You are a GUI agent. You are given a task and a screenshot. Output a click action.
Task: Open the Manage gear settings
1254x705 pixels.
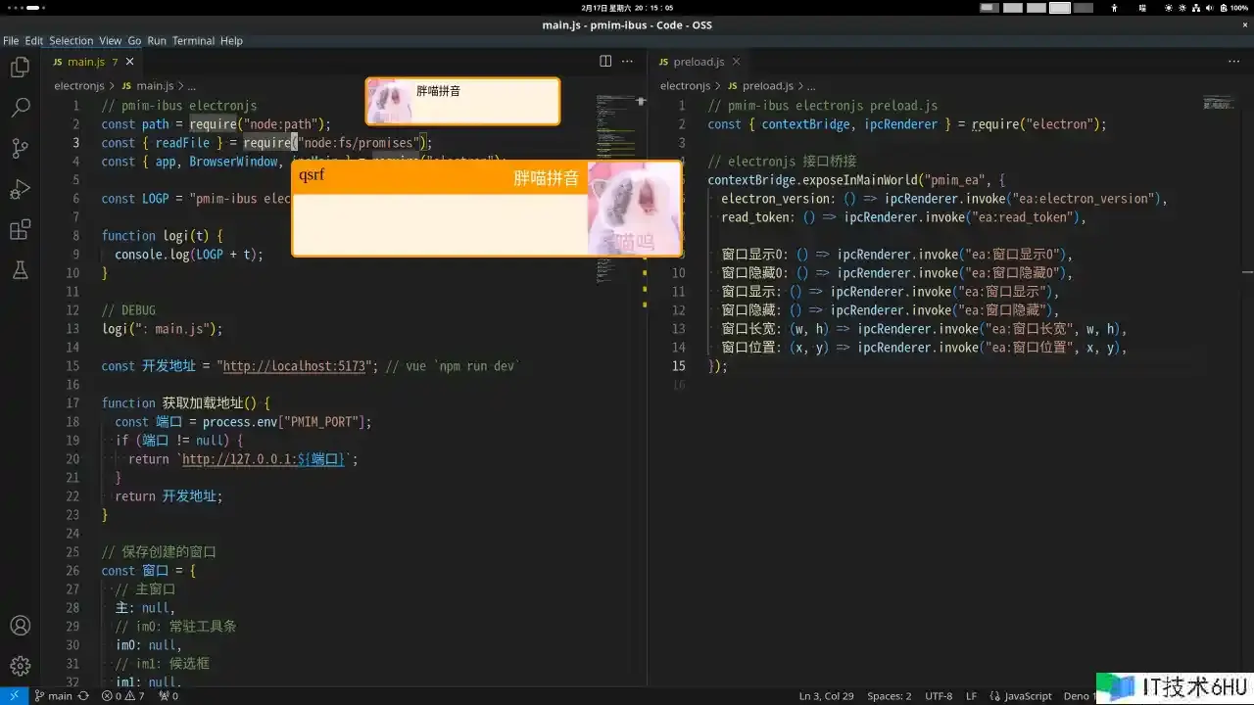pyautogui.click(x=20, y=667)
